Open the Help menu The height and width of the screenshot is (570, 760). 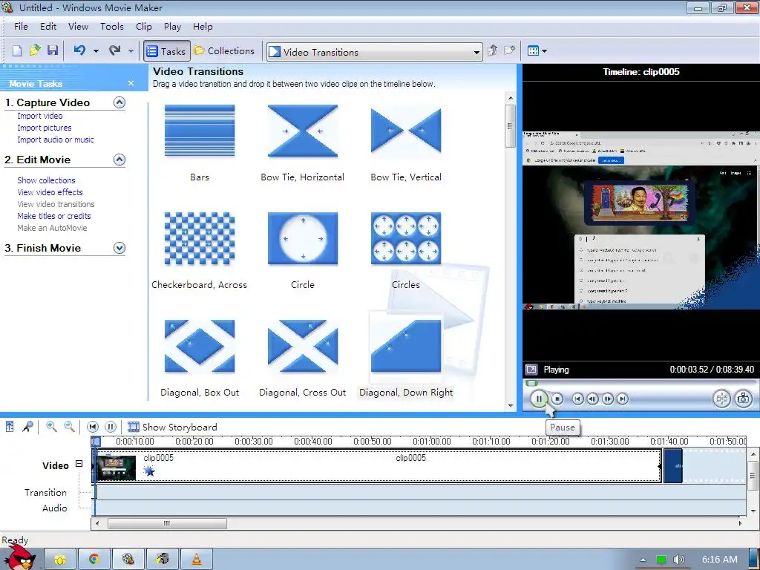click(203, 27)
